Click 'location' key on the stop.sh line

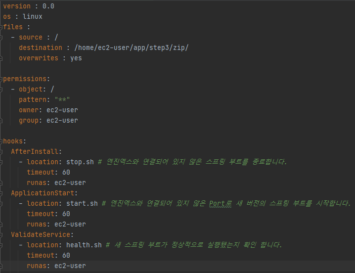pyautogui.click(x=43, y=162)
